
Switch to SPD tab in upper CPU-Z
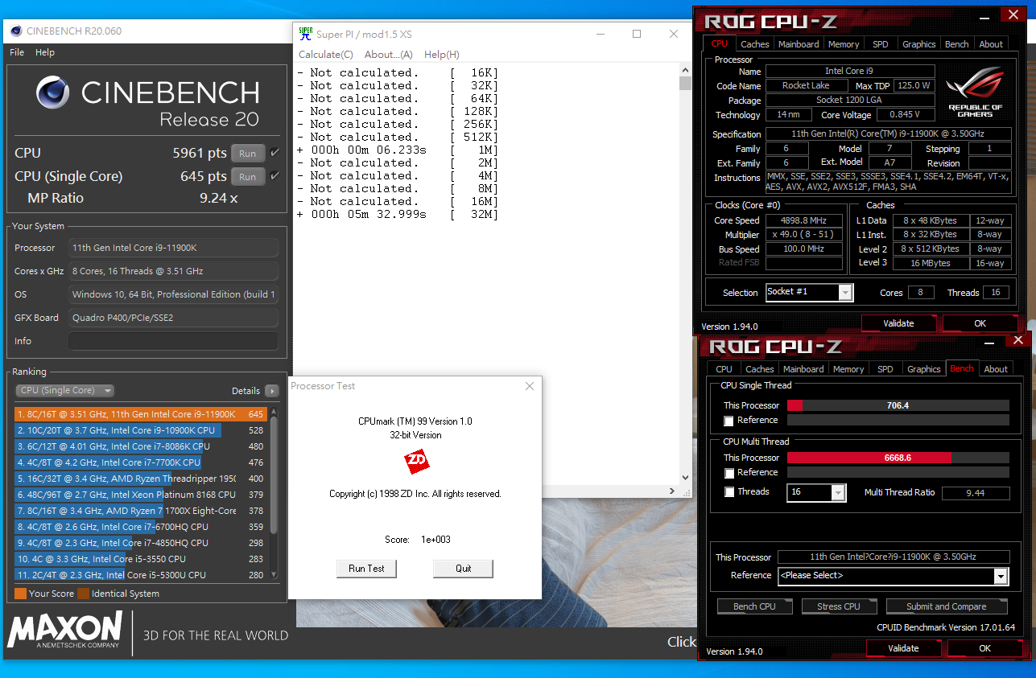click(x=881, y=44)
